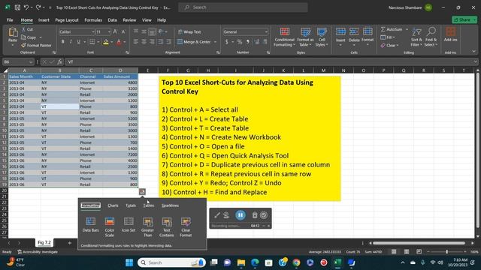Toggle Underline formatting

(x=78, y=42)
